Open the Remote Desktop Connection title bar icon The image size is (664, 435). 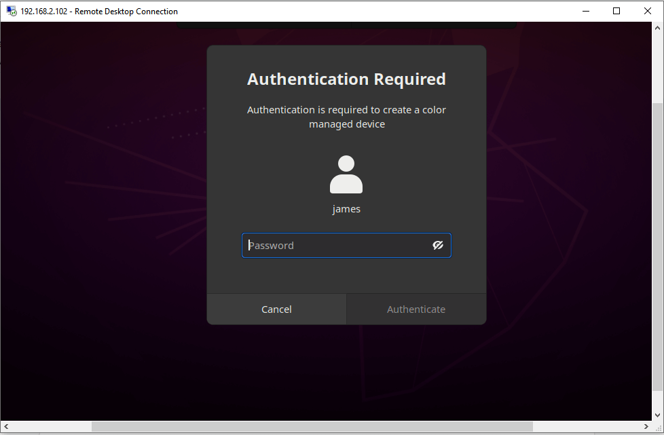click(12, 12)
